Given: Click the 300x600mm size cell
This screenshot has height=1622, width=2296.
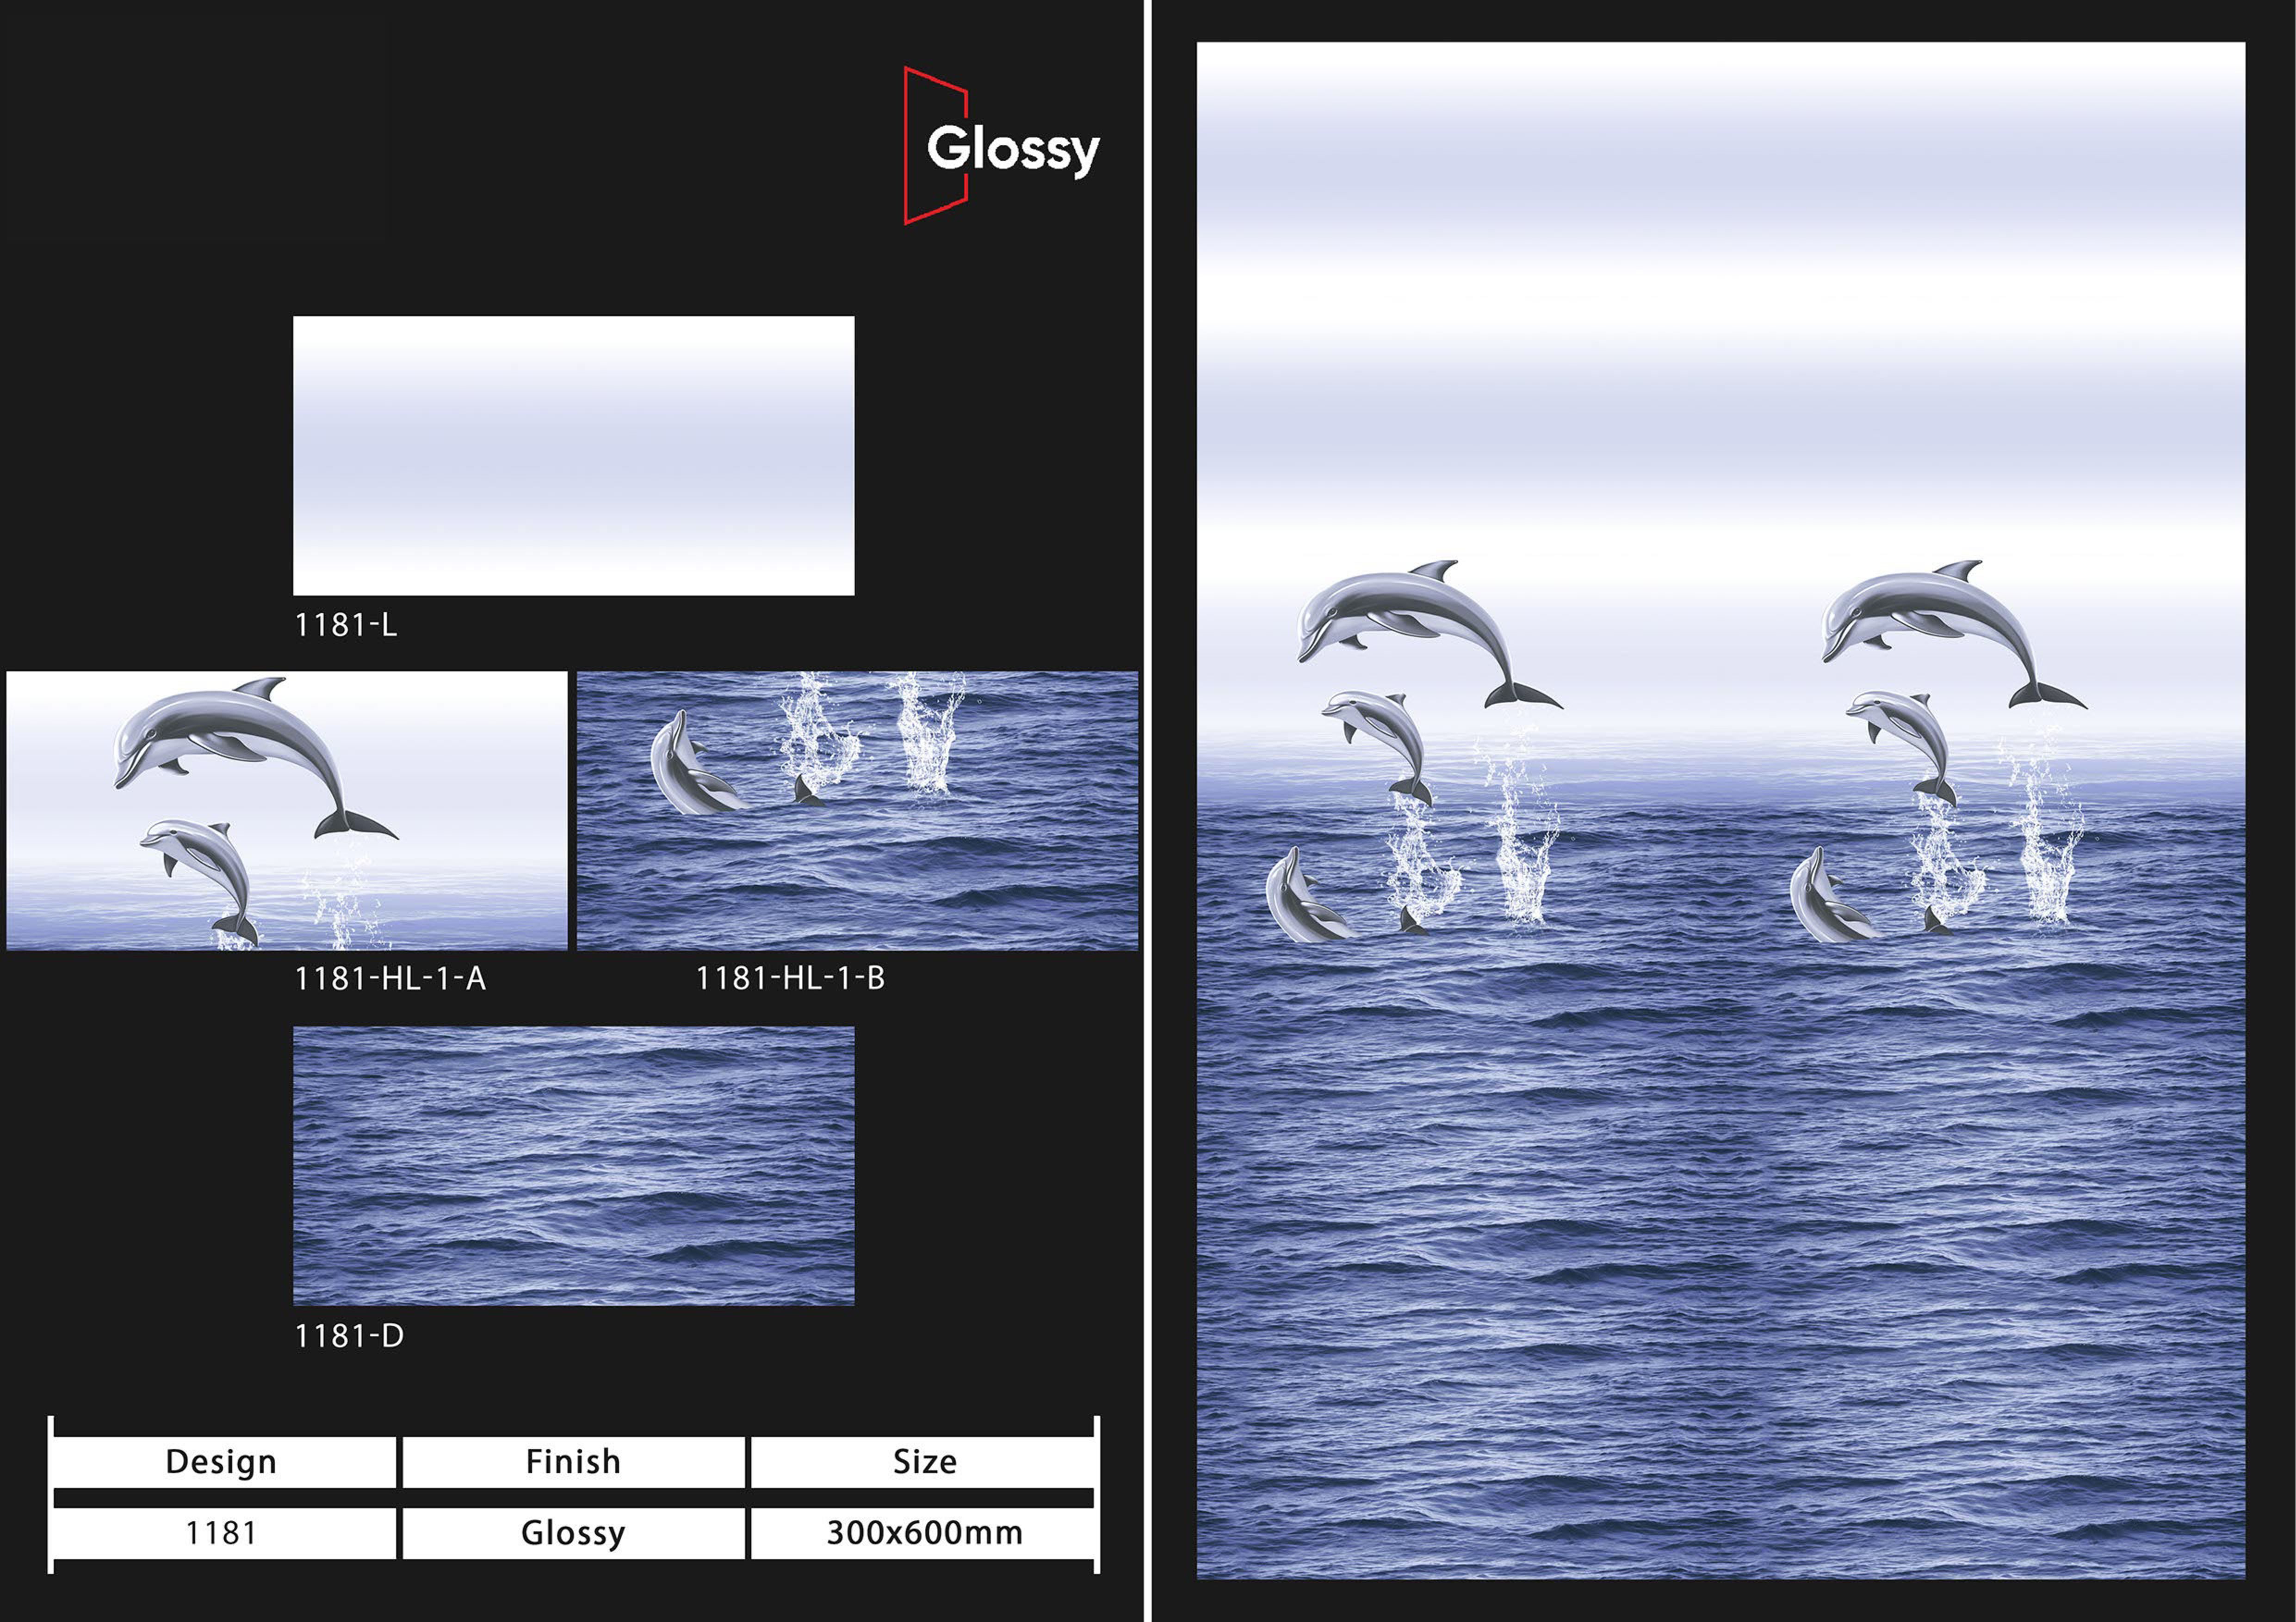Looking at the screenshot, I should tap(924, 1533).
